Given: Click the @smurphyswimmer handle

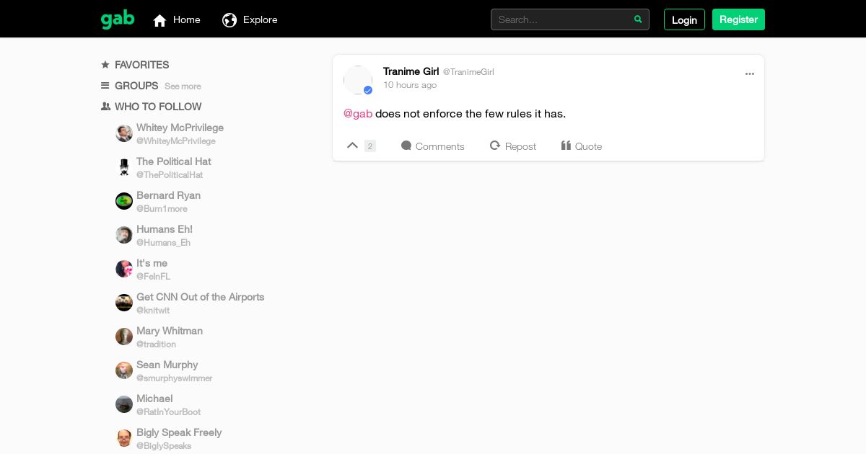Looking at the screenshot, I should pos(175,378).
